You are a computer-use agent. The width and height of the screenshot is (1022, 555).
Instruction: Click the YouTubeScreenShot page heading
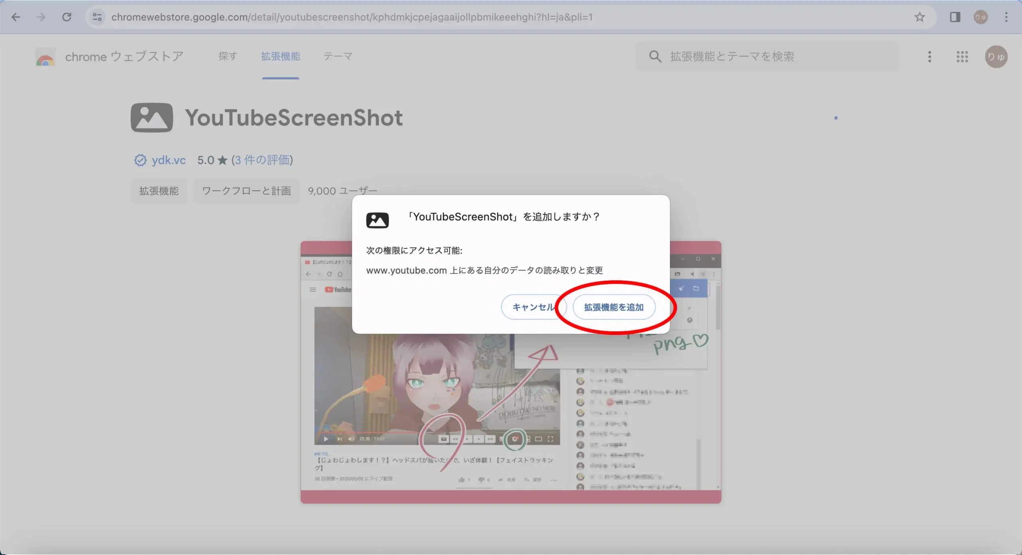293,118
